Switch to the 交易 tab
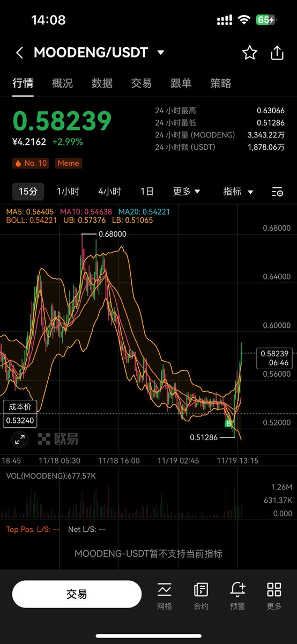The width and height of the screenshot is (297, 644). (142, 83)
